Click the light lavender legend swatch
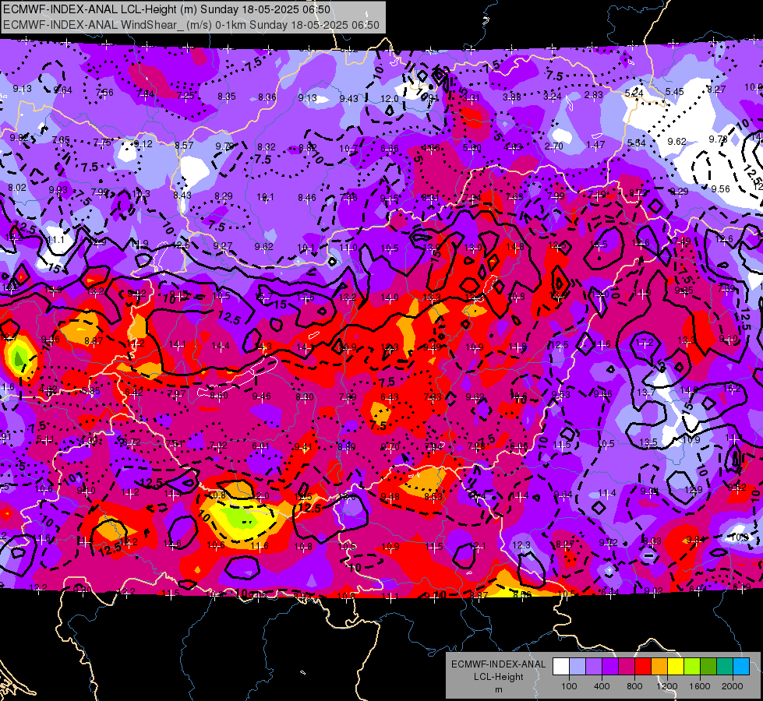 pyautogui.click(x=577, y=667)
